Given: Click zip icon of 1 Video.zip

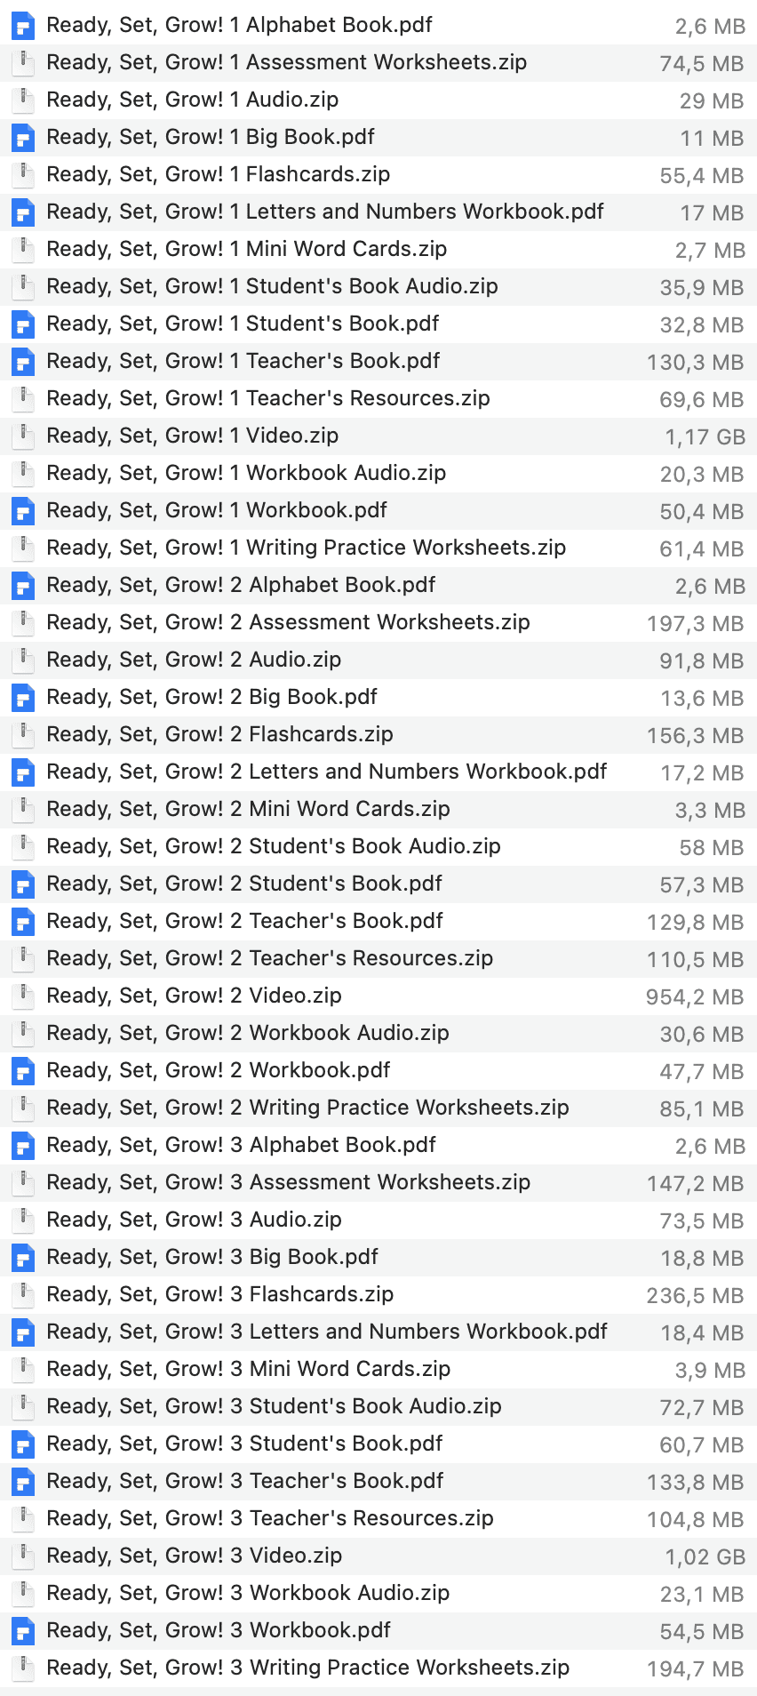Looking at the screenshot, I should (23, 436).
